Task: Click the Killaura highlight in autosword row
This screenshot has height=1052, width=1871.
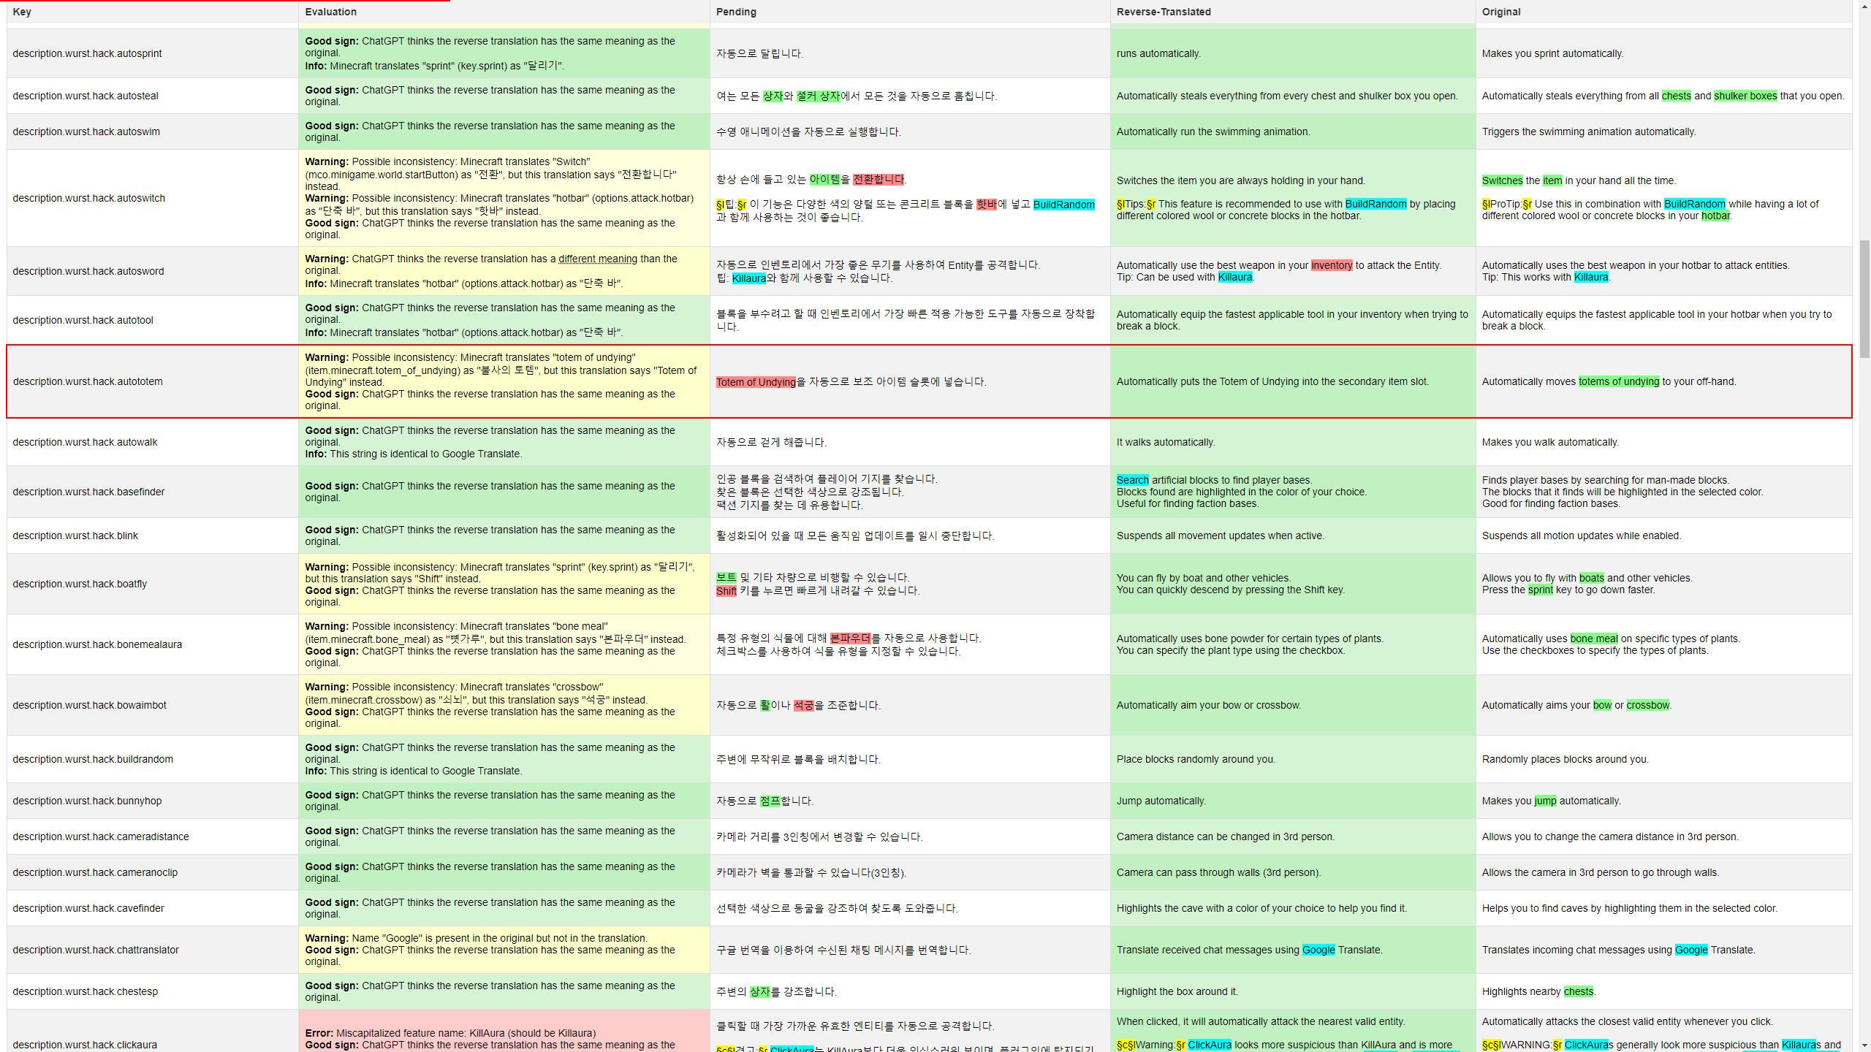Action: pos(750,278)
